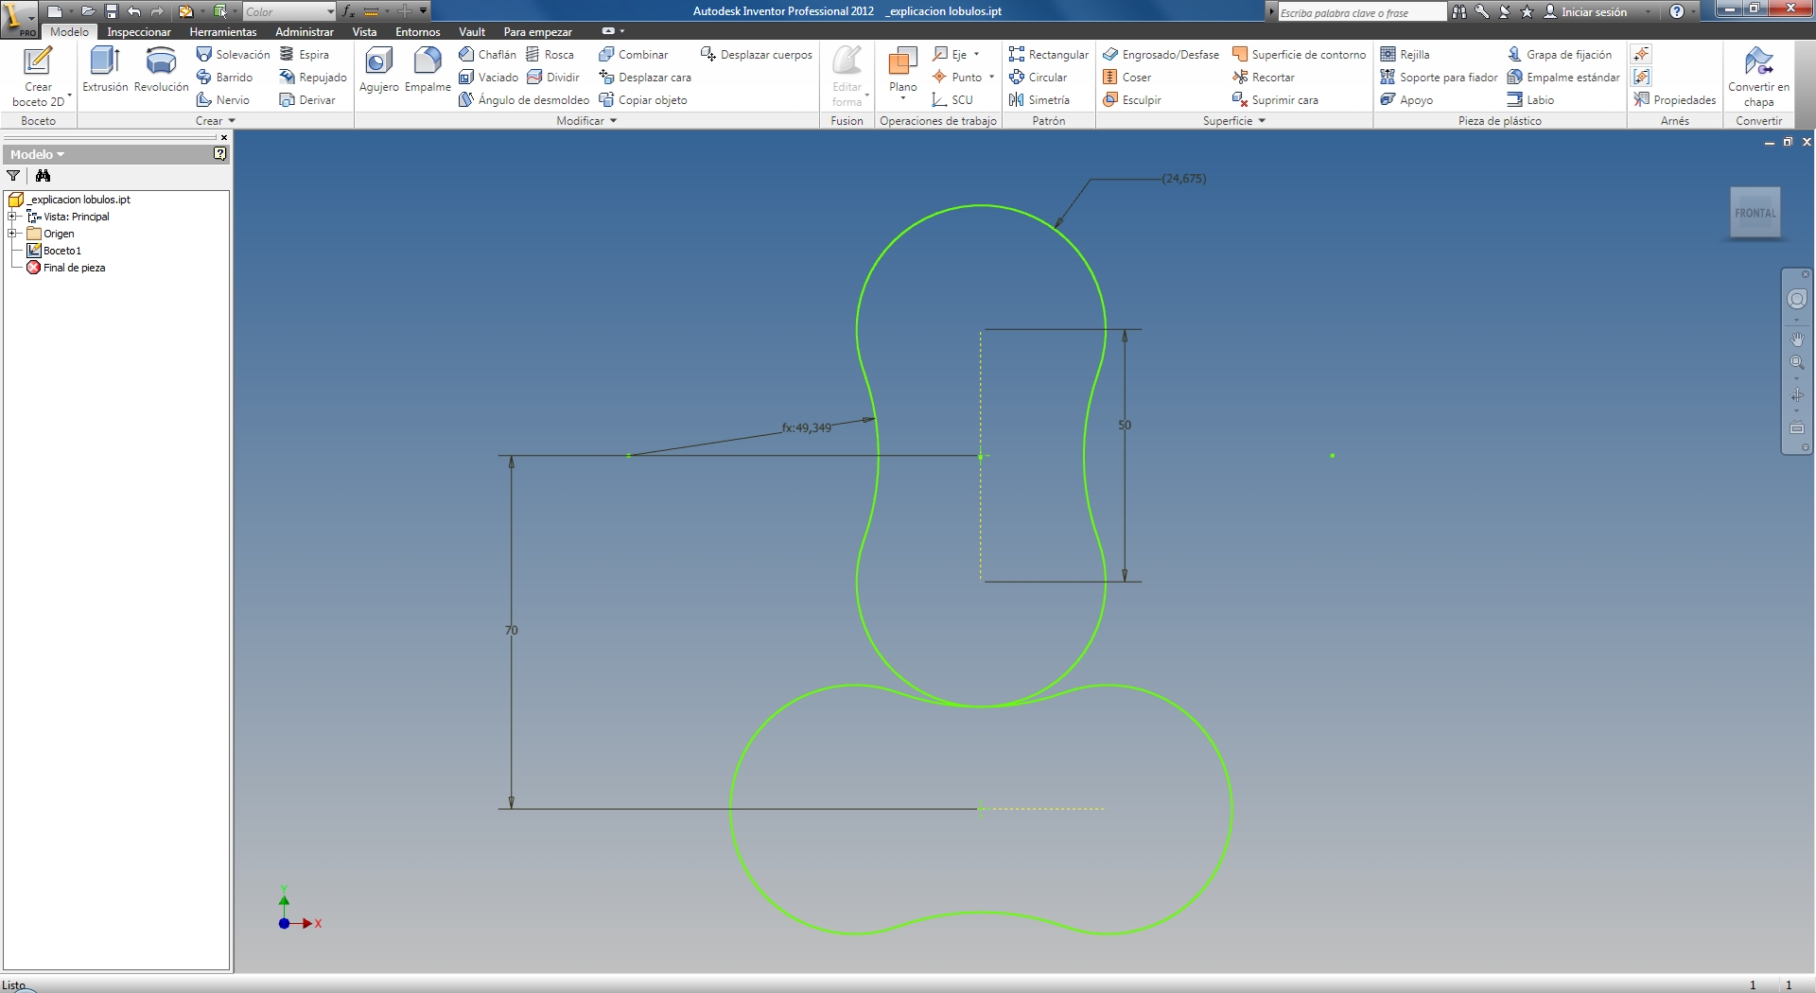
Task: Click Soporte para fiador button
Action: coord(1439,77)
